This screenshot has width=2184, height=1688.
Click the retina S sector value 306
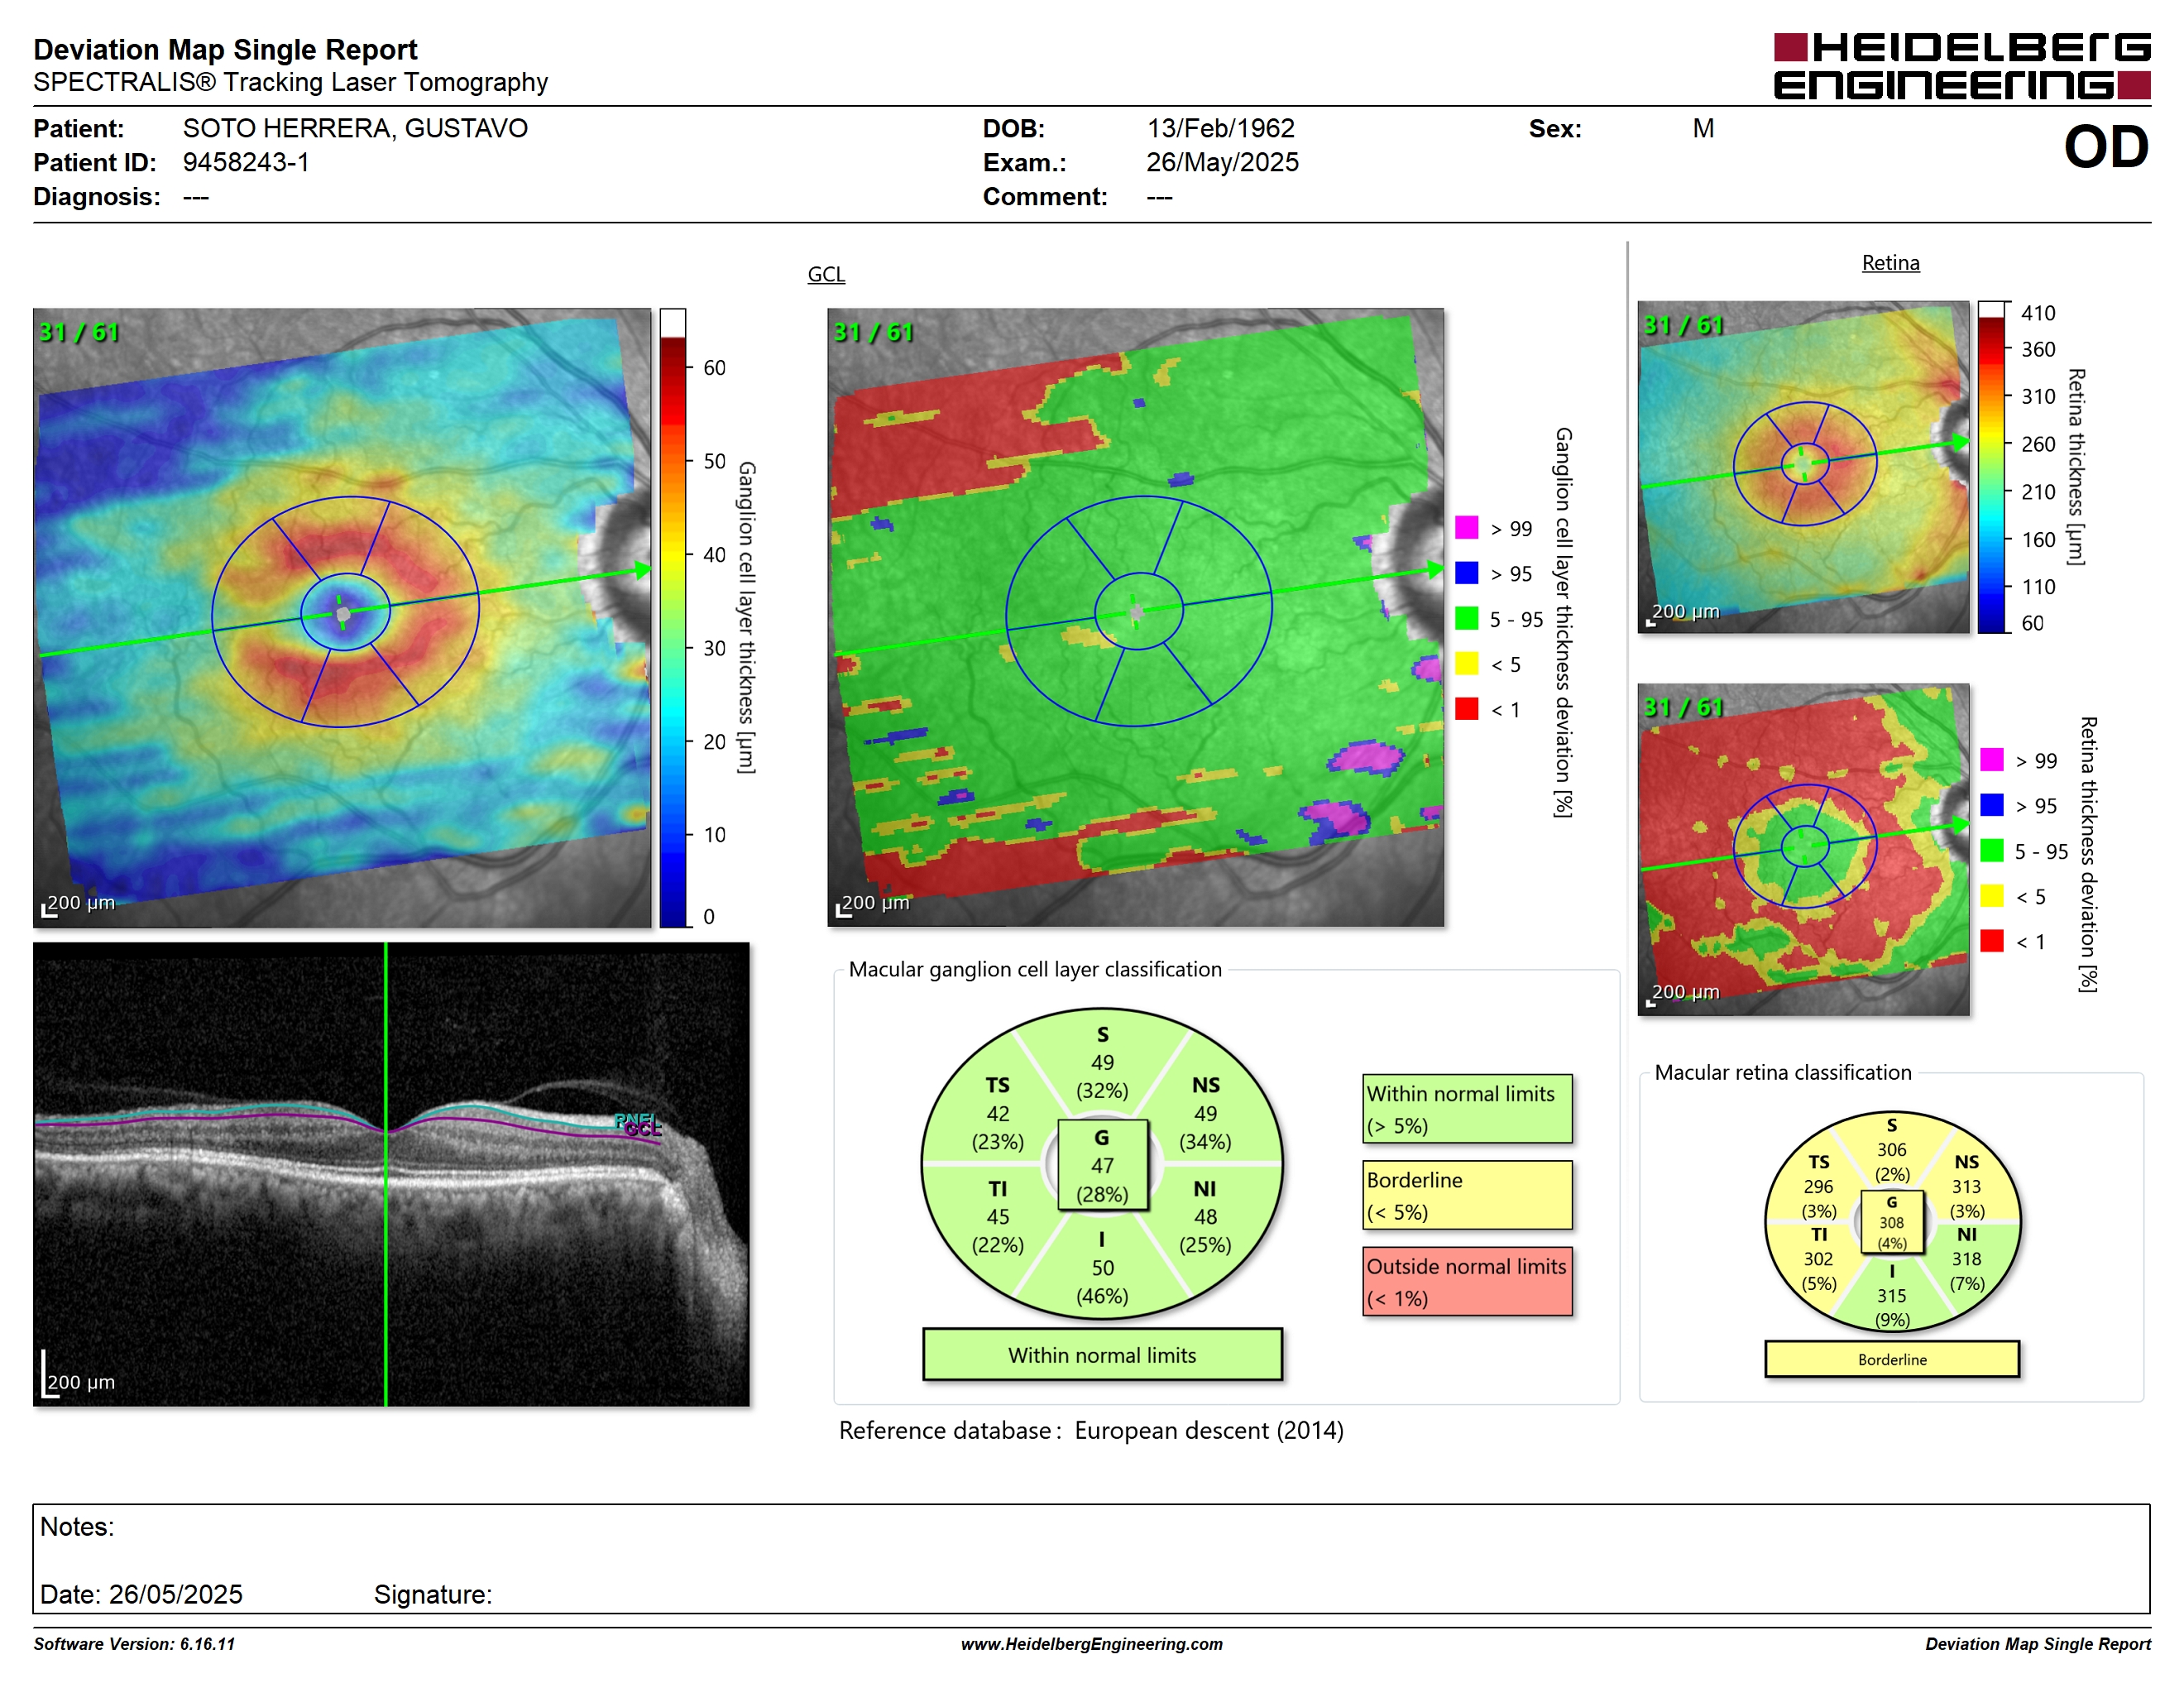(1891, 1150)
